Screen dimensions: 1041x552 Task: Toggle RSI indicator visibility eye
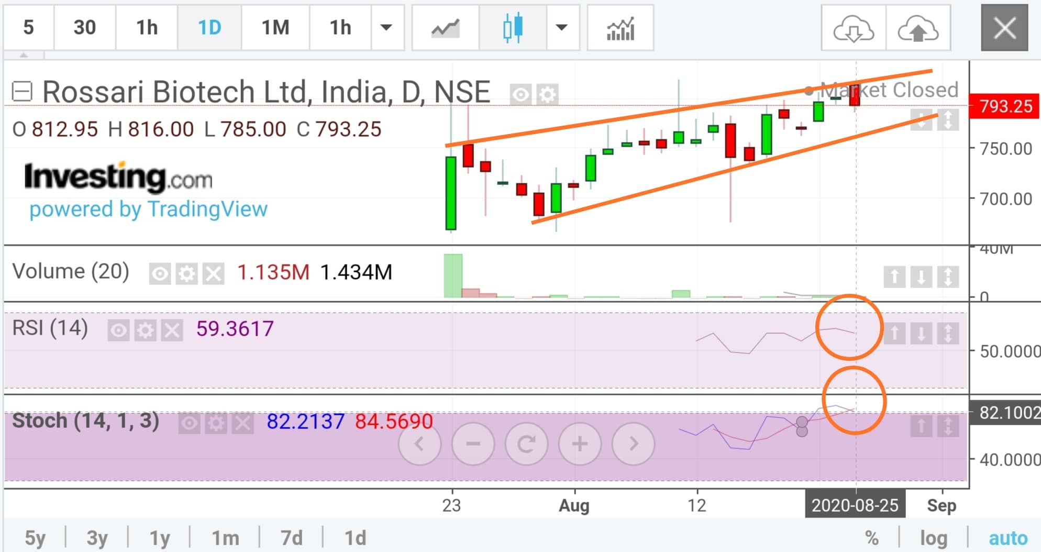(x=118, y=330)
